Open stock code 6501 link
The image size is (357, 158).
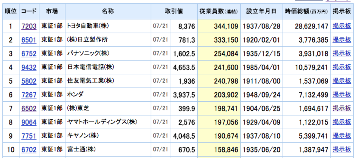tap(29, 40)
